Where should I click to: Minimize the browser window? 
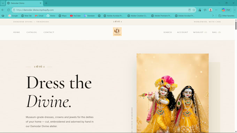pyautogui.click(x=219, y=3)
